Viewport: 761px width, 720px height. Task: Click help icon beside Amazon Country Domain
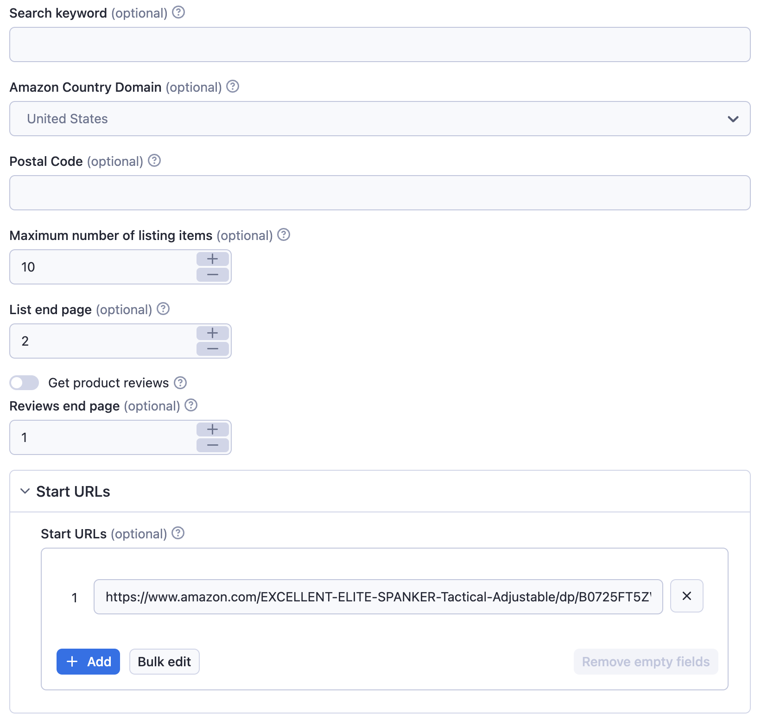233,87
